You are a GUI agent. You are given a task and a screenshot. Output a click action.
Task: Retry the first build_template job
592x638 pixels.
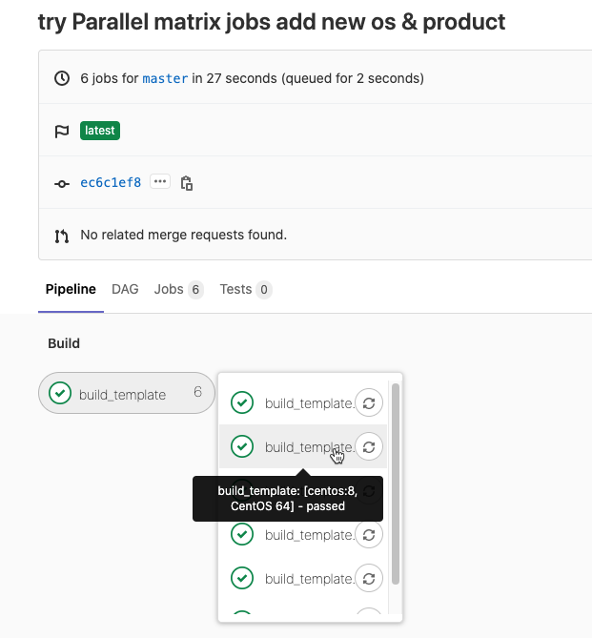(369, 402)
